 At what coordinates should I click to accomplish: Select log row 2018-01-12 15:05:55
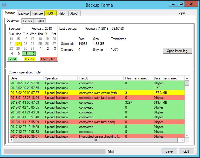(97, 107)
